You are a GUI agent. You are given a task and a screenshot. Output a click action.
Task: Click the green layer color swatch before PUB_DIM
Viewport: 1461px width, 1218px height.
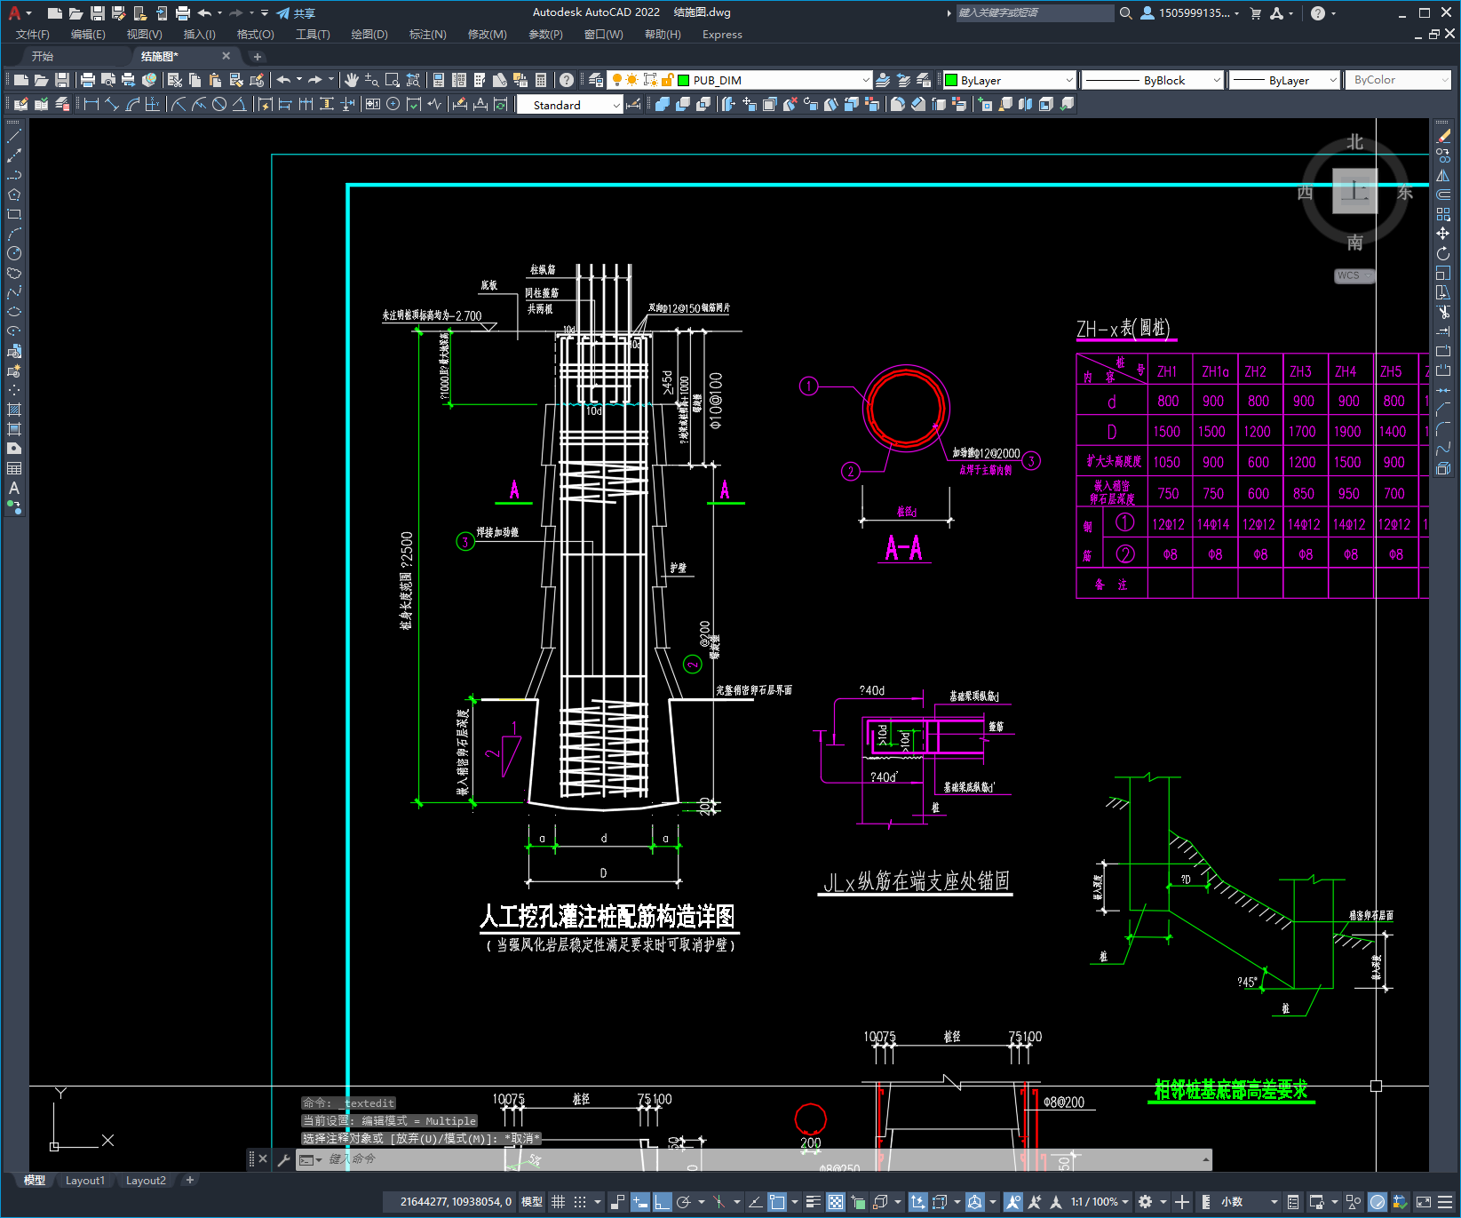pyautogui.click(x=684, y=80)
